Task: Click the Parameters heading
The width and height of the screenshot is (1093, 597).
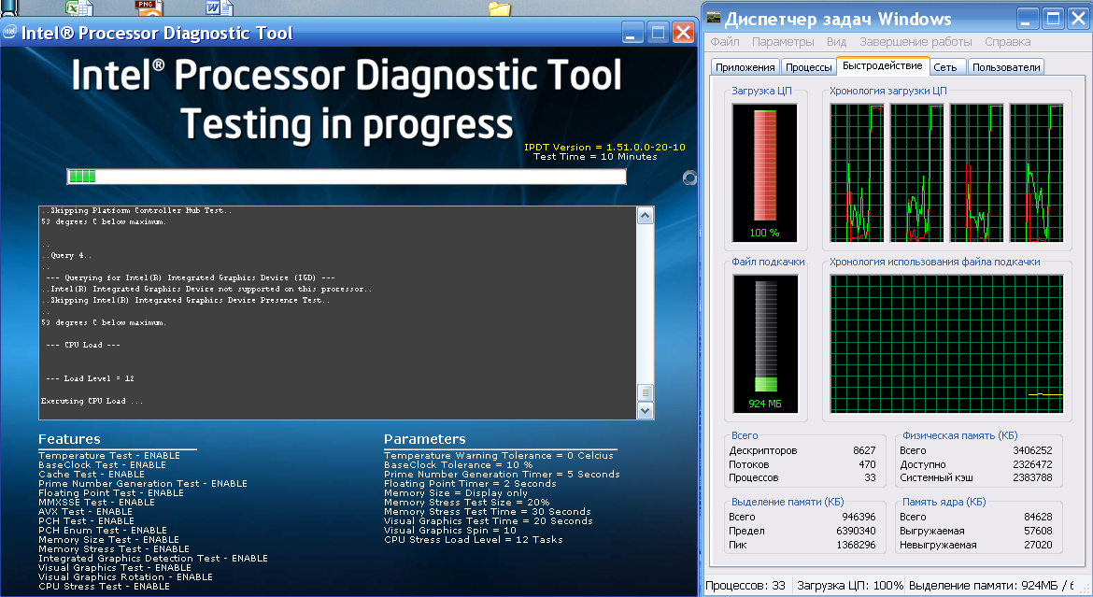Action: coord(424,439)
